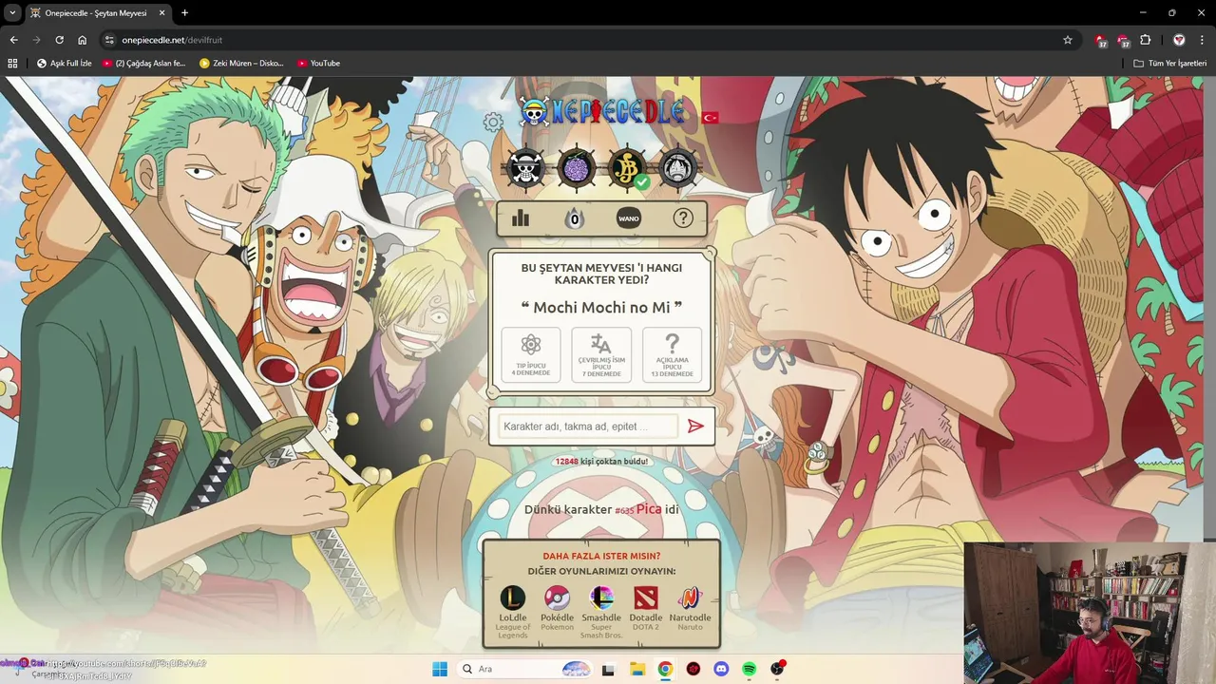Open OBS from the taskbar
The height and width of the screenshot is (684, 1216).
[x=777, y=669]
